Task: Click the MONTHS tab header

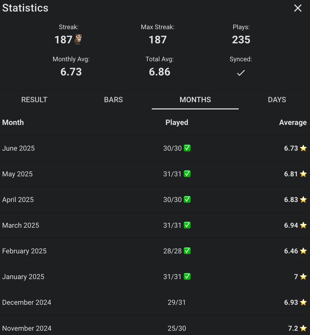Action: pyautogui.click(x=195, y=100)
